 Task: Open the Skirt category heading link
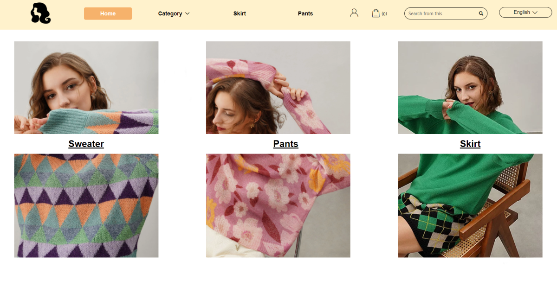point(470,144)
